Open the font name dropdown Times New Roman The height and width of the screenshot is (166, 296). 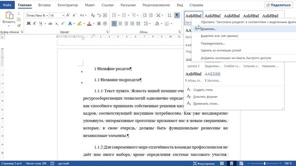point(47,15)
